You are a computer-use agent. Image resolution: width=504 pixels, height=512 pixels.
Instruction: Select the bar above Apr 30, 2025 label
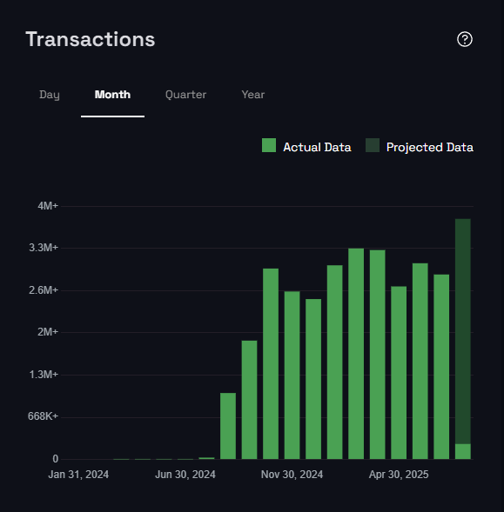click(x=399, y=373)
